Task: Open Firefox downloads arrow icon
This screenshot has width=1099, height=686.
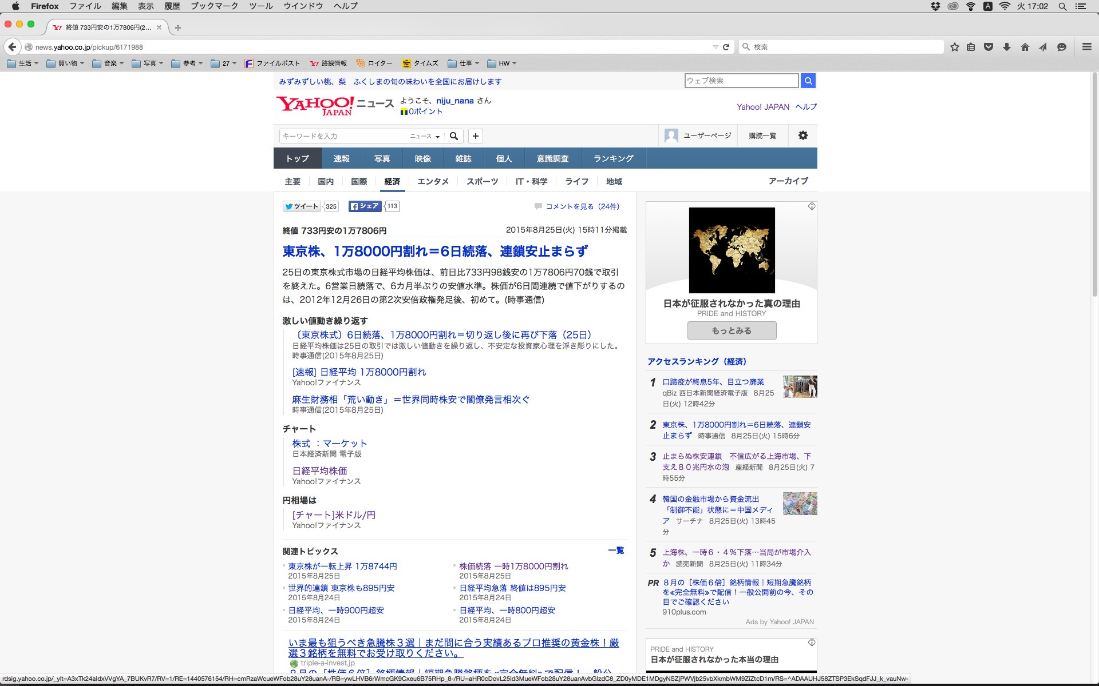Action: [1007, 47]
